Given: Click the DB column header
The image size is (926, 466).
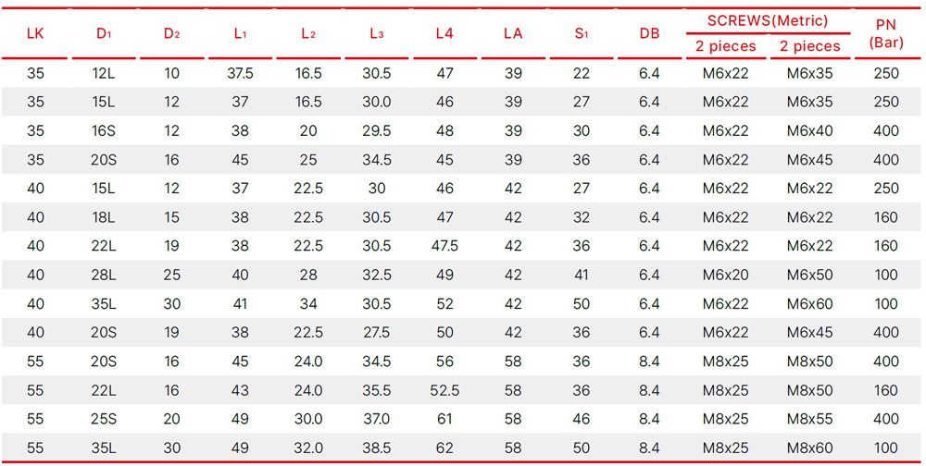Looking at the screenshot, I should tap(649, 33).
